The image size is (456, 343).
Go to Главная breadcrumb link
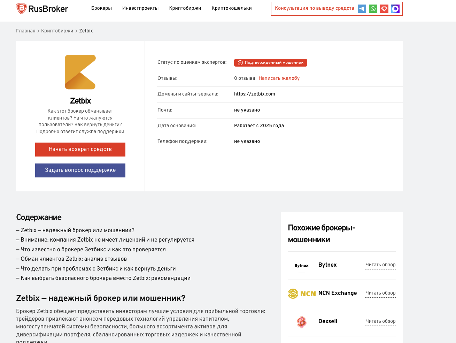click(x=26, y=31)
